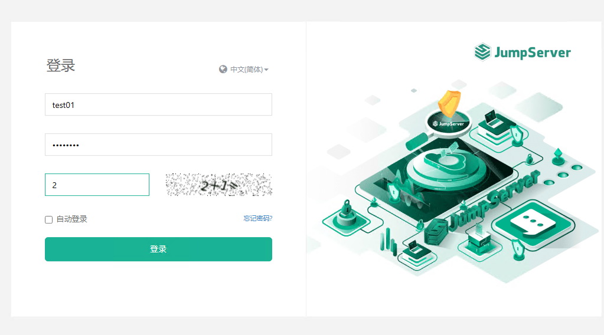This screenshot has height=335, width=604.
Task: Click the green 登录 login button
Action: click(158, 249)
